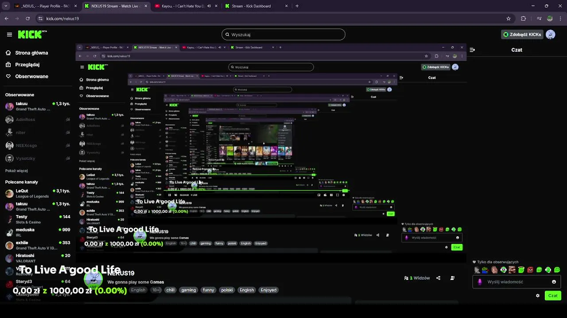Insert the Pepe frog emote

485,270
